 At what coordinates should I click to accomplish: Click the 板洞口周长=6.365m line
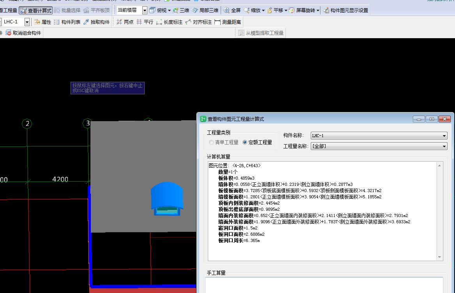coord(239,240)
